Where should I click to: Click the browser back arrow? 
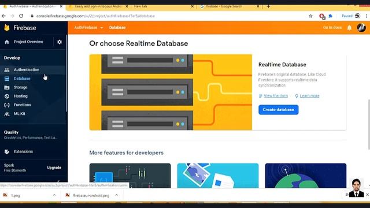[4, 16]
